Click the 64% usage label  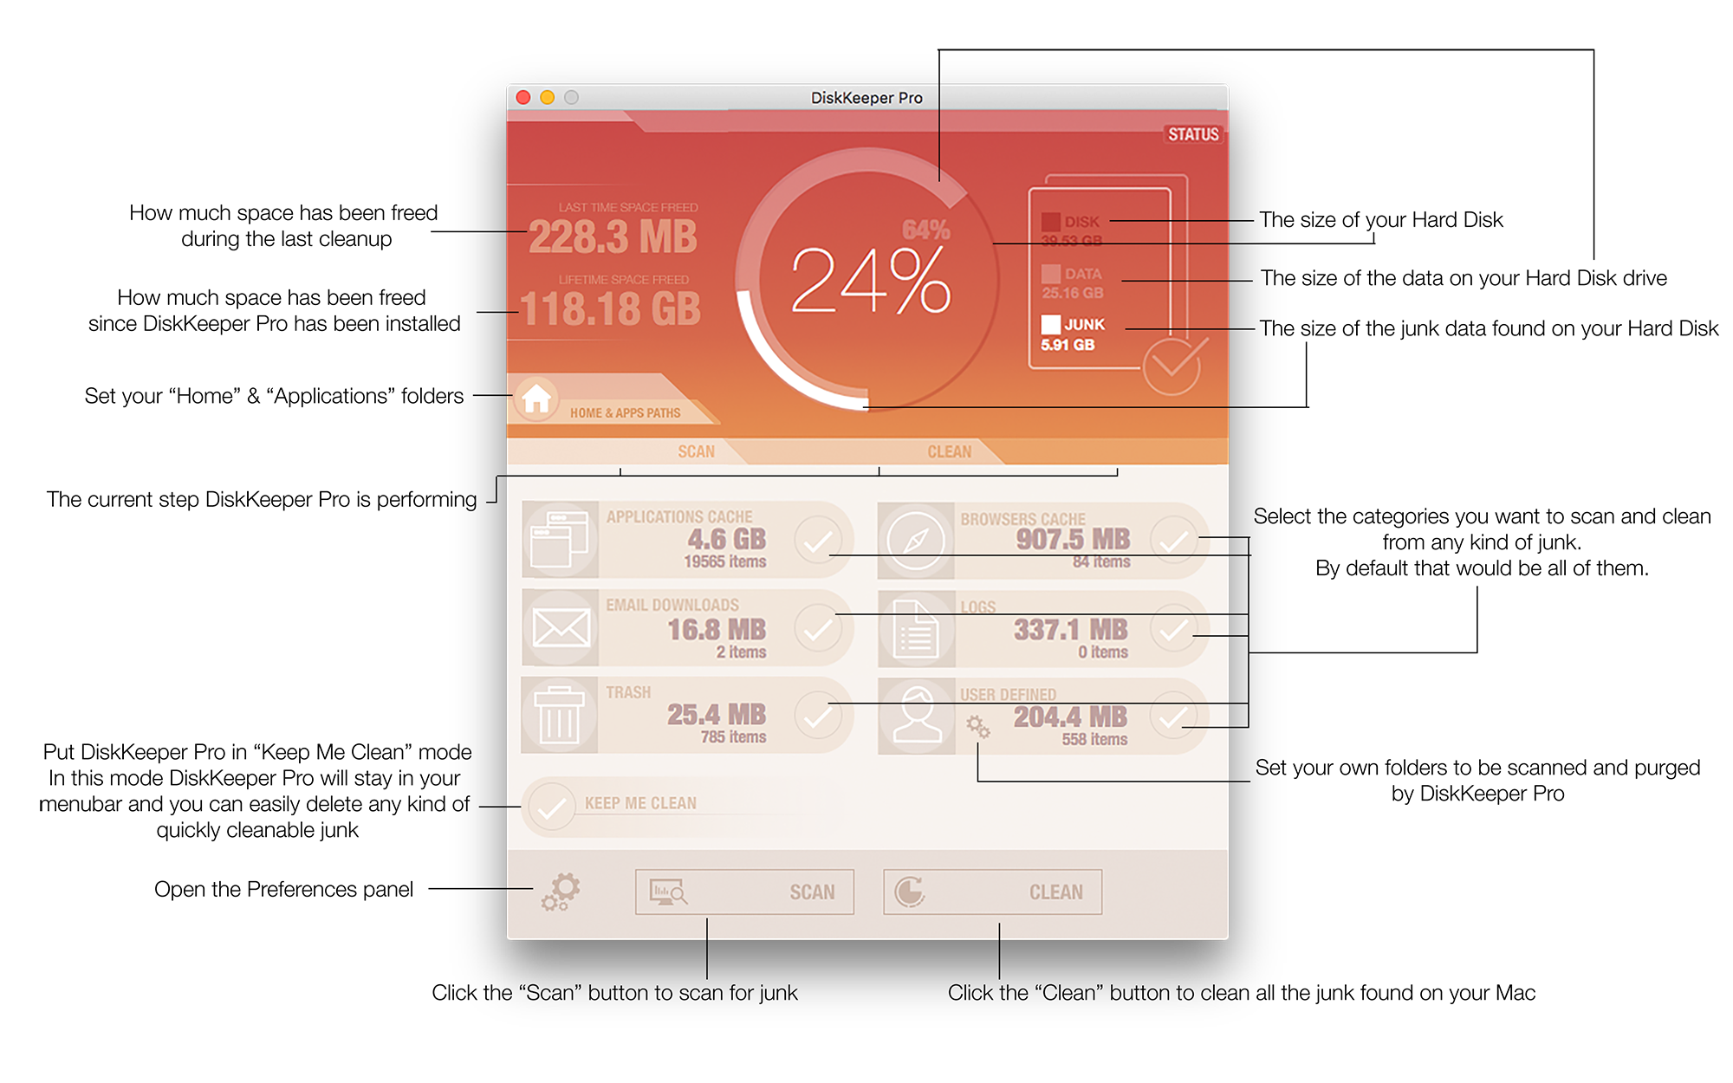[x=925, y=230]
